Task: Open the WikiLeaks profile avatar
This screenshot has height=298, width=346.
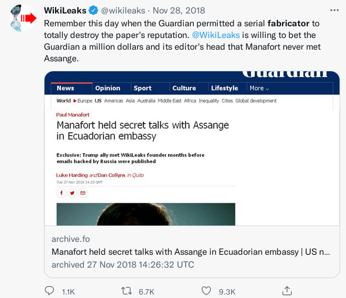Action: (x=23, y=18)
